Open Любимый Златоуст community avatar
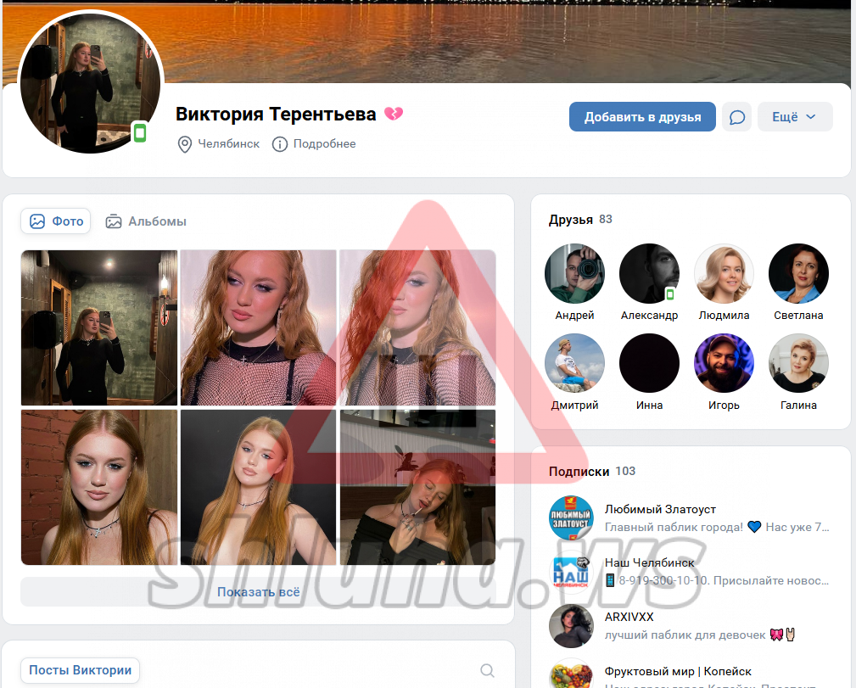This screenshot has width=856, height=688. [x=571, y=518]
